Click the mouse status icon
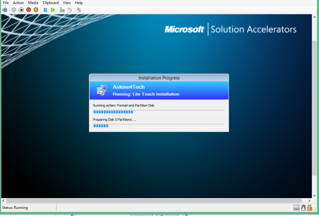319x216 pixels. [303, 208]
